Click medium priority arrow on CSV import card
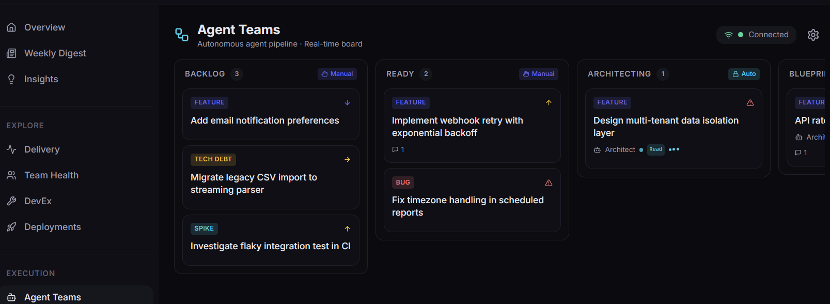The height and width of the screenshot is (304, 830). pyautogui.click(x=347, y=159)
